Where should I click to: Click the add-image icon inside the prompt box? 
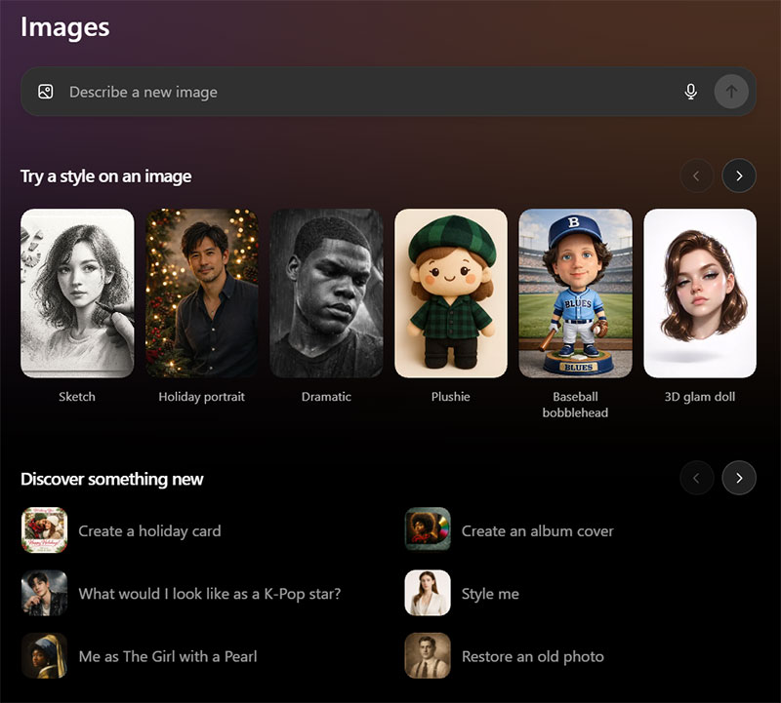click(x=44, y=91)
